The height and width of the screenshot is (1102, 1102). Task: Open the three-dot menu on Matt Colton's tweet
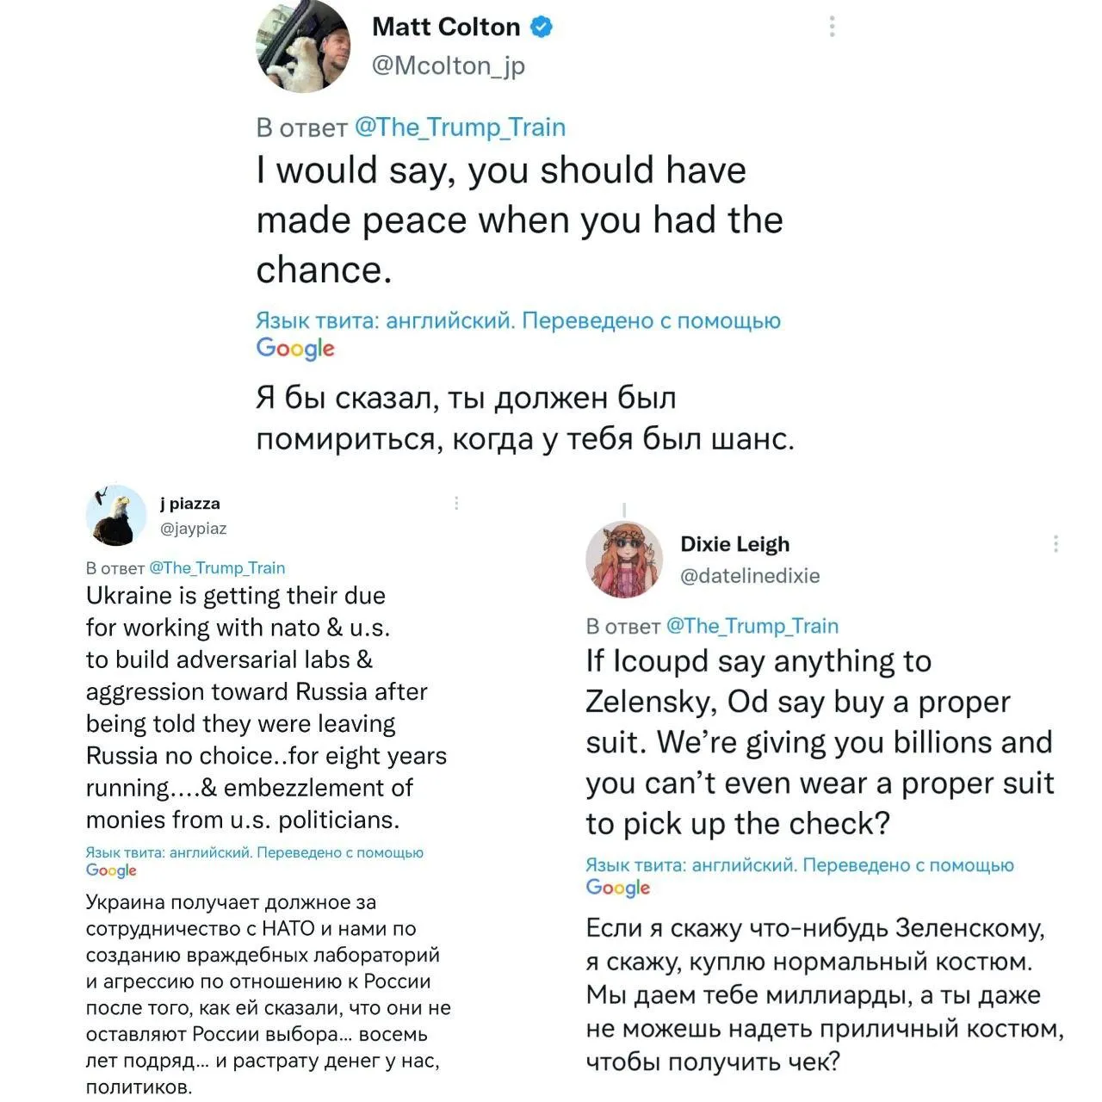coord(832,27)
